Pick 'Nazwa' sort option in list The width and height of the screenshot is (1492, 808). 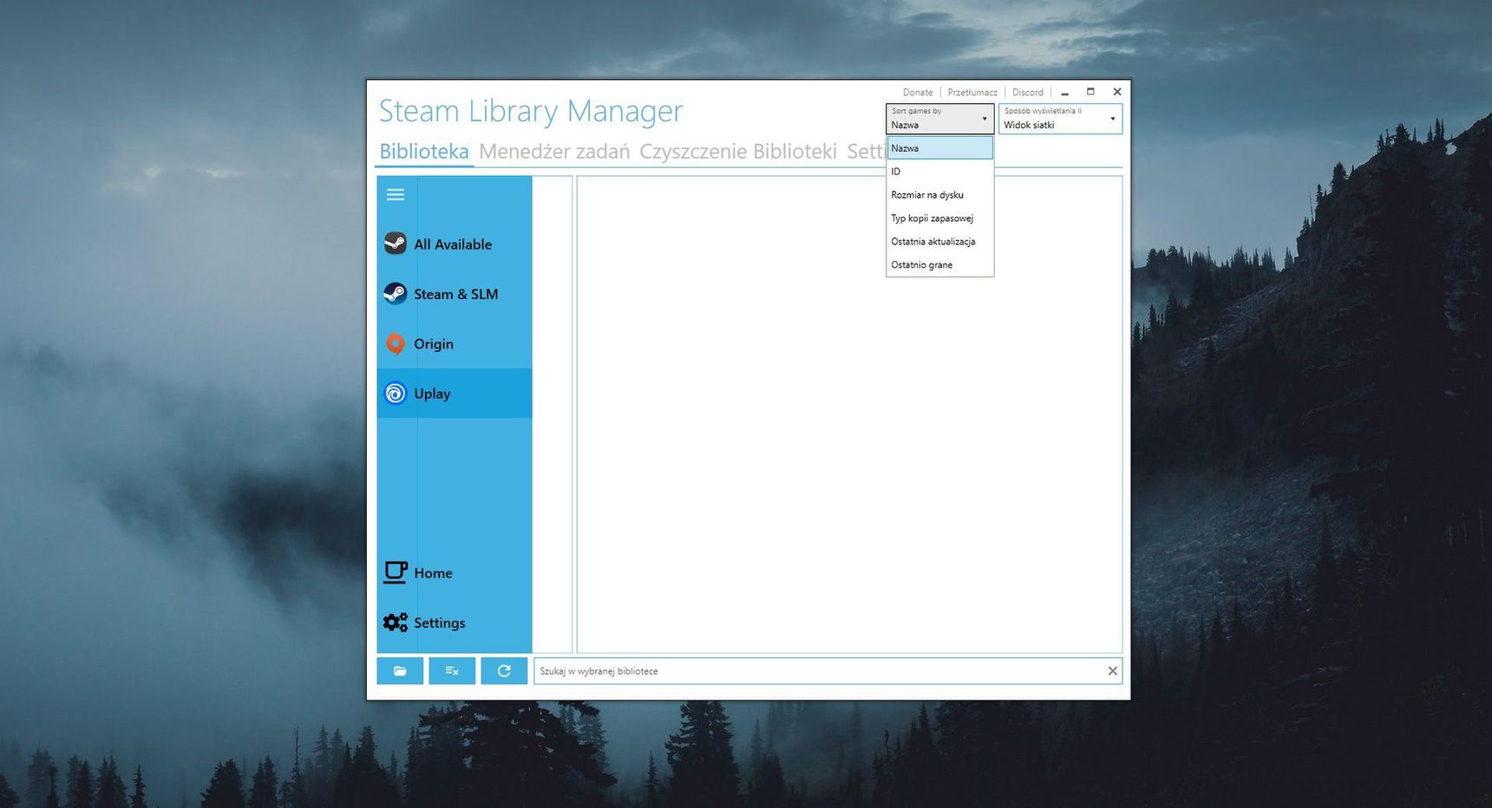[x=939, y=148]
